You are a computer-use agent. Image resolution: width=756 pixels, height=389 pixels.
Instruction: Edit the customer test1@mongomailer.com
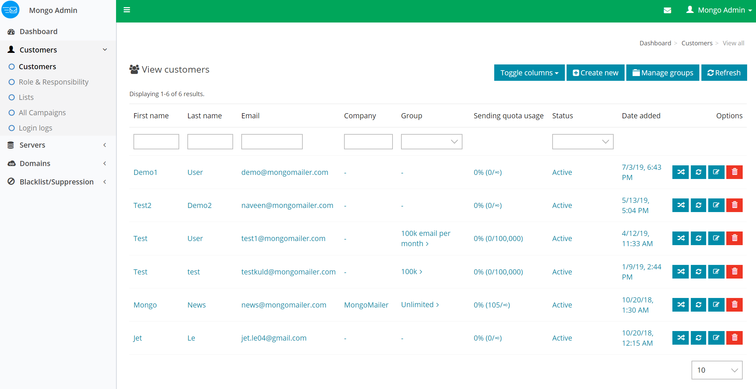pyautogui.click(x=716, y=238)
